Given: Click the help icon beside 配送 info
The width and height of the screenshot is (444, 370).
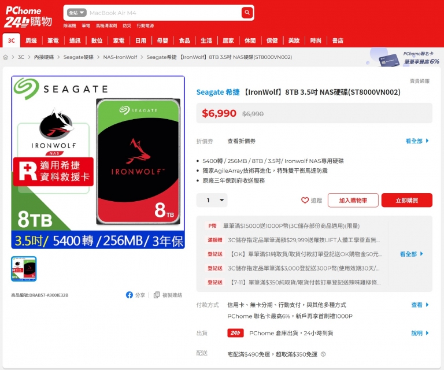Looking at the screenshot, I should tap(323, 354).
